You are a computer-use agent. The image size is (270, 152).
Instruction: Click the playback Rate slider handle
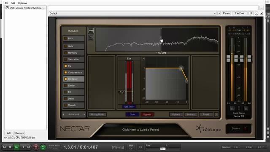click(163, 149)
